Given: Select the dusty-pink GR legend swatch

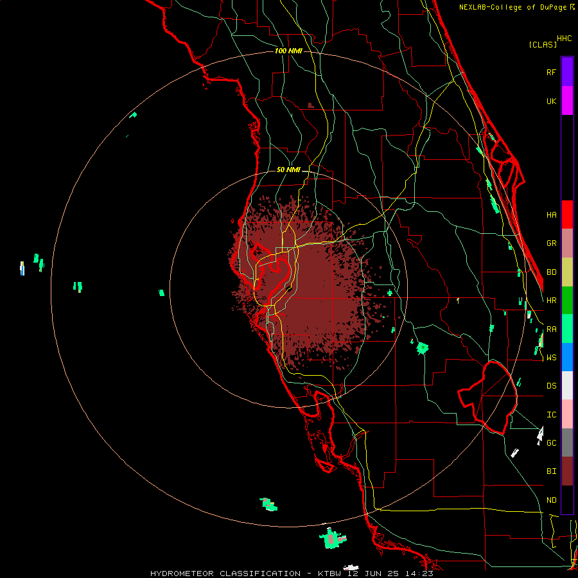Looking at the screenshot, I should 567,243.
